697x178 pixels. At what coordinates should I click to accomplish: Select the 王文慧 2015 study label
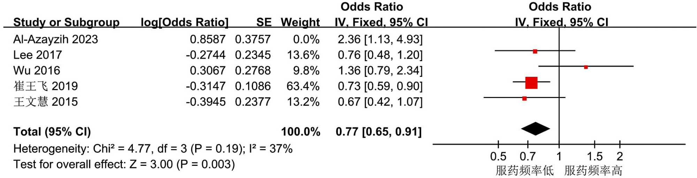46,102
